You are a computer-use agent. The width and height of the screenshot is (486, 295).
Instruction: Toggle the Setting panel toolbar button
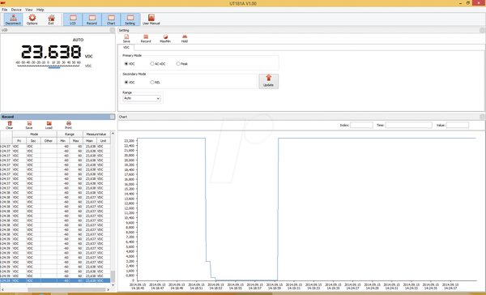tap(130, 19)
